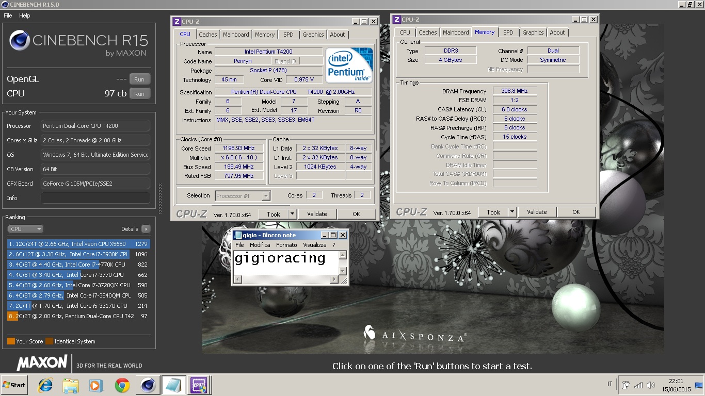Open the Help menu in Cinebench
The image size is (705, 396).
pyautogui.click(x=25, y=15)
